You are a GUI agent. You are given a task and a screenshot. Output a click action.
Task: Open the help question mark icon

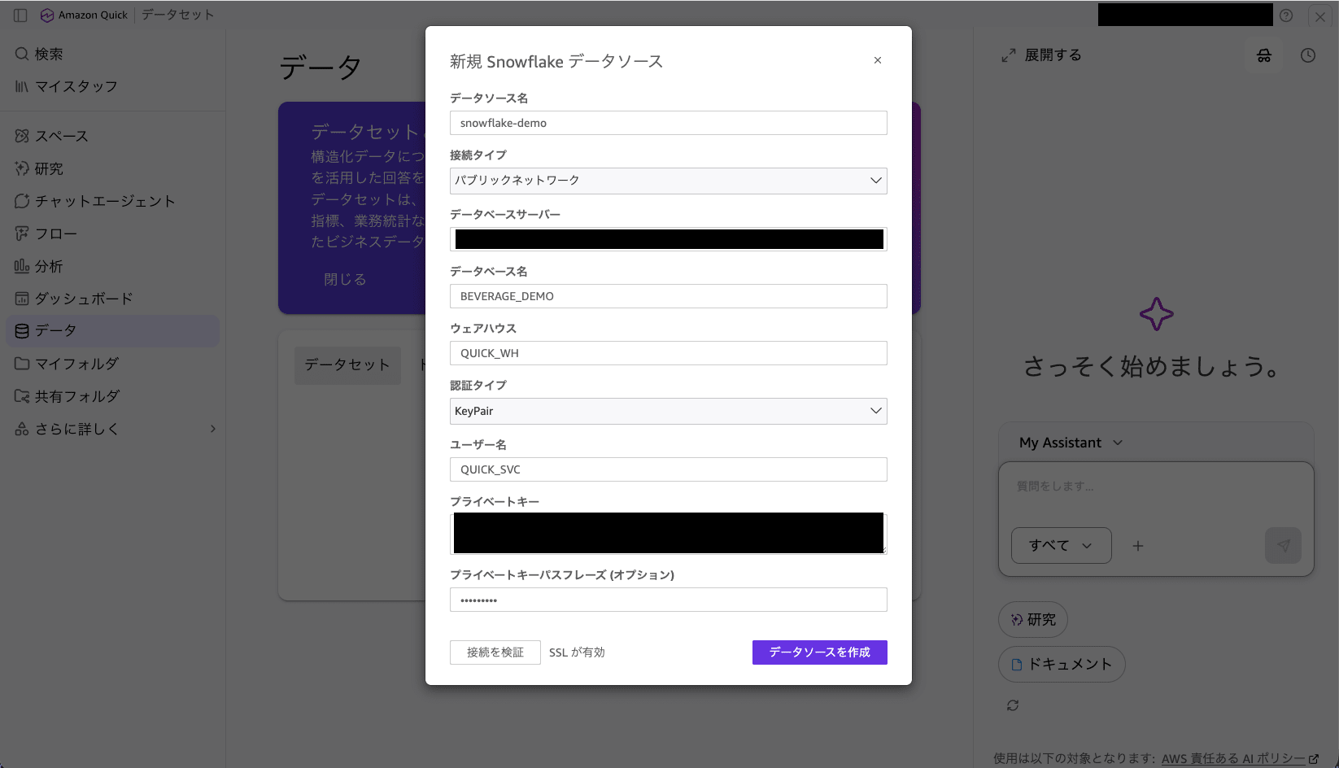(1286, 15)
